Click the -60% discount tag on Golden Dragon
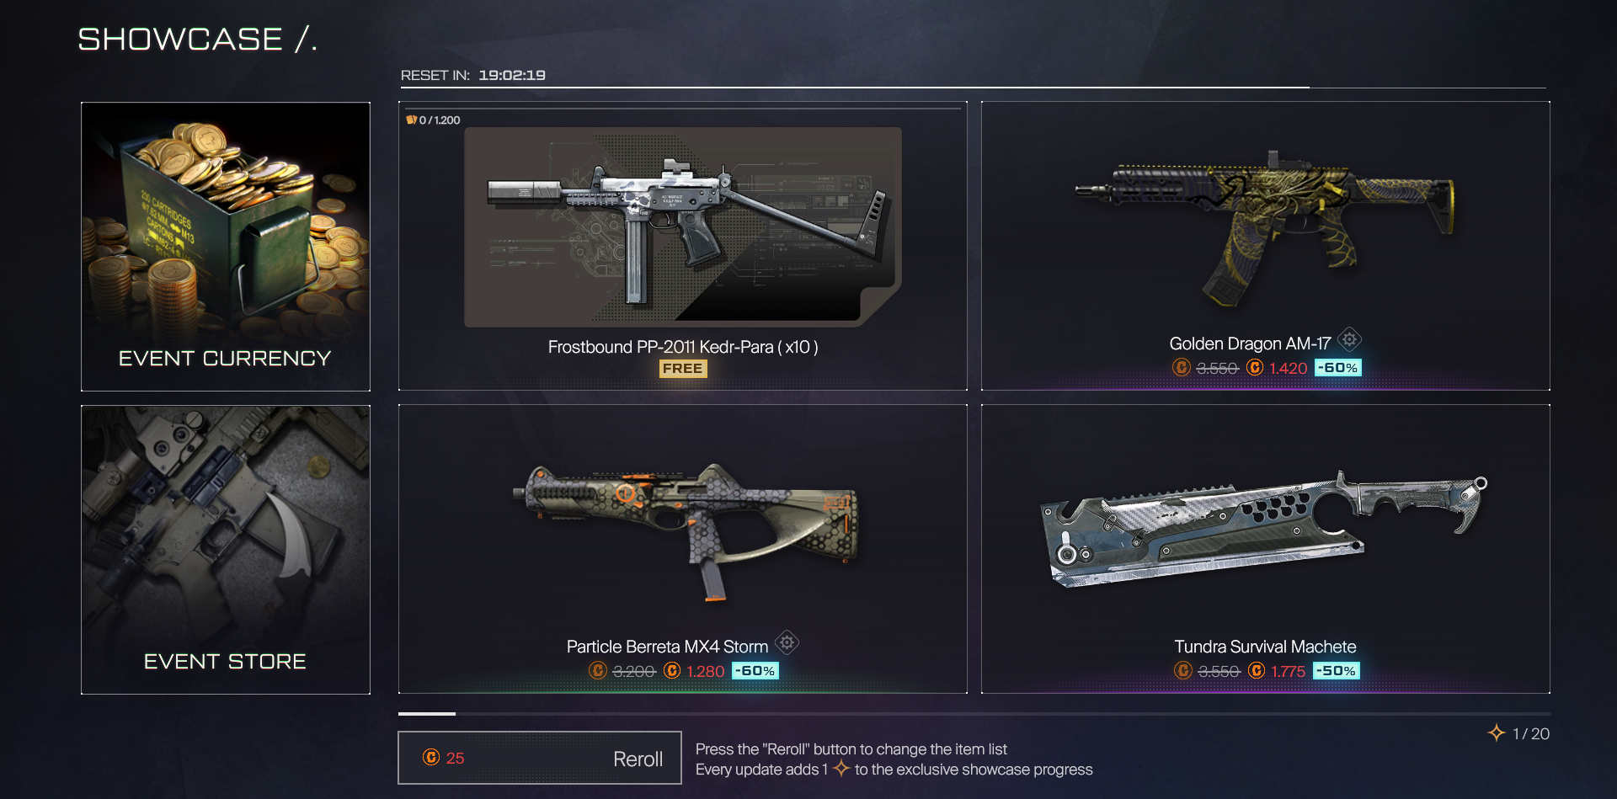The height and width of the screenshot is (799, 1617). pyautogui.click(x=1338, y=368)
